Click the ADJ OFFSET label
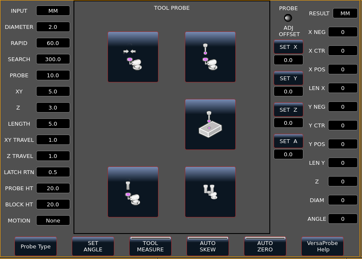The image size is (362, 259). pos(289,31)
